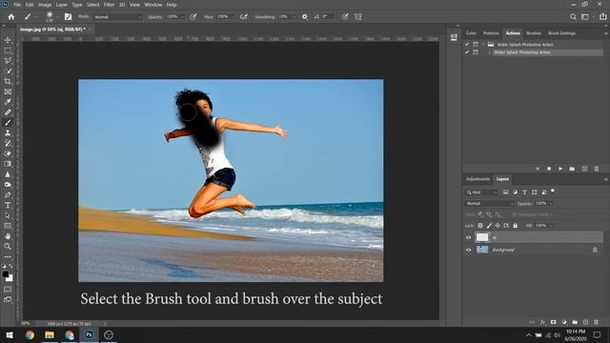Switch to the Adjustments tab

click(478, 179)
